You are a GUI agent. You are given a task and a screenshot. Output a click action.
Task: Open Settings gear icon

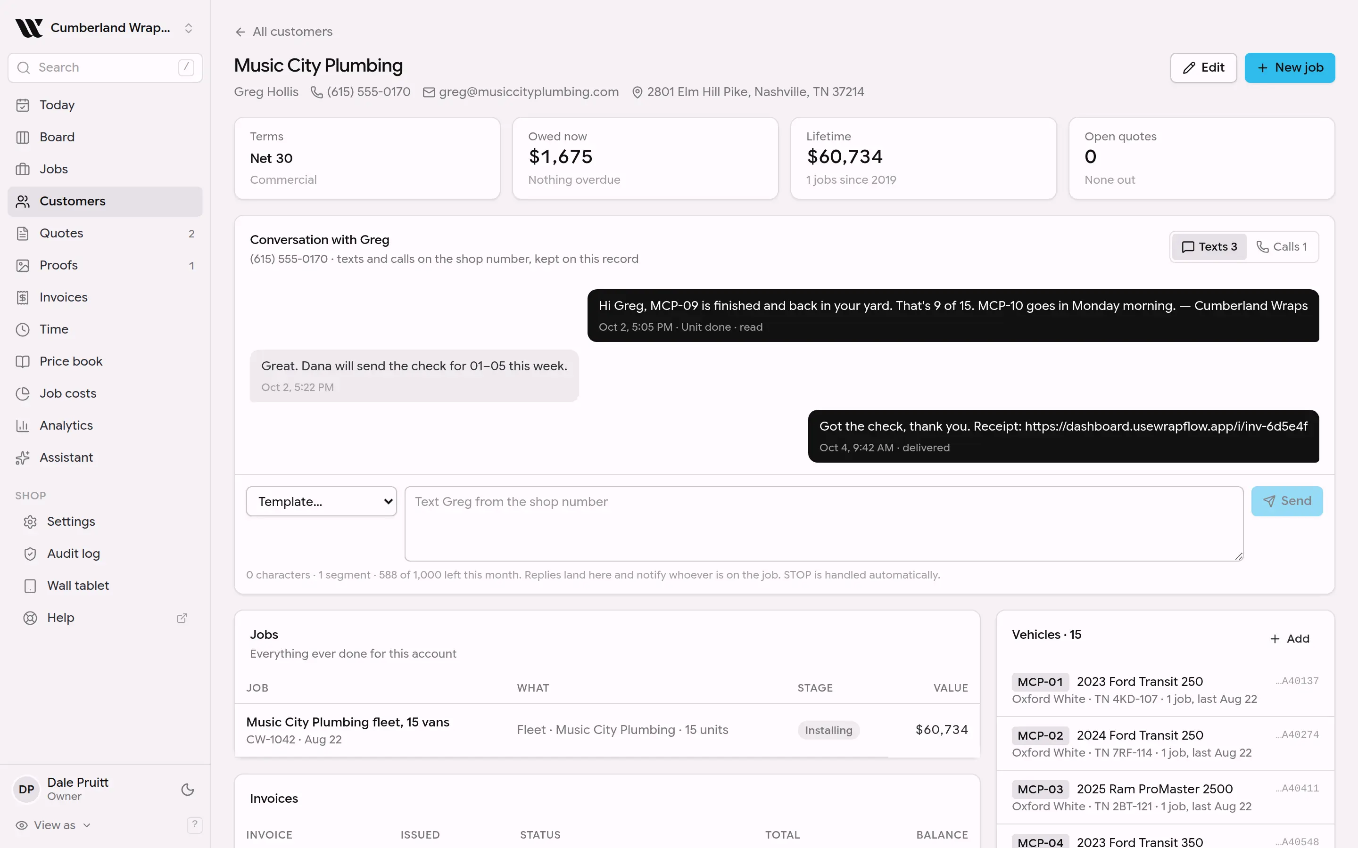point(30,522)
